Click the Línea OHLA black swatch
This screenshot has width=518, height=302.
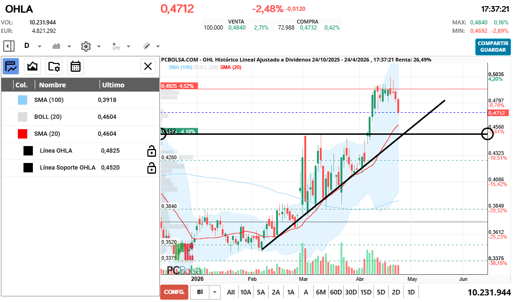coord(28,151)
